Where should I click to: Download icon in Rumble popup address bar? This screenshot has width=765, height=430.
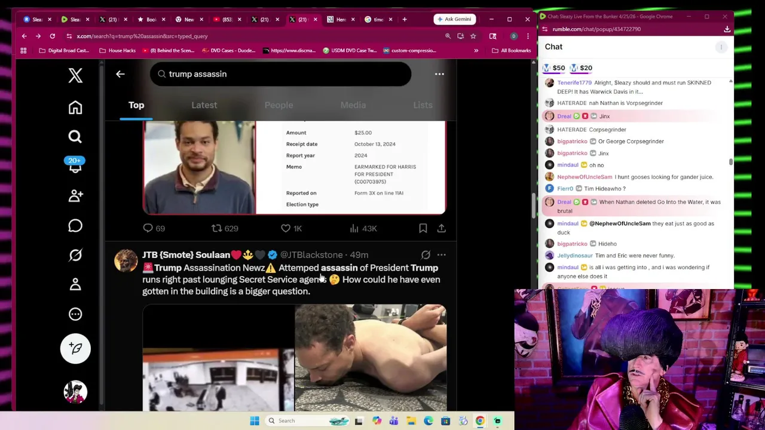coord(727,29)
